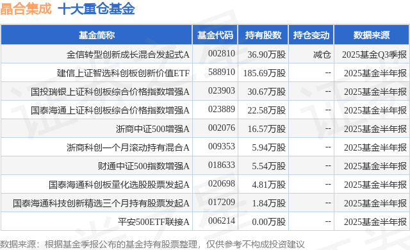Select fund name 国泰海通科创板量化选股股票发起A
Screen dimensions: 410x250
[119, 185]
